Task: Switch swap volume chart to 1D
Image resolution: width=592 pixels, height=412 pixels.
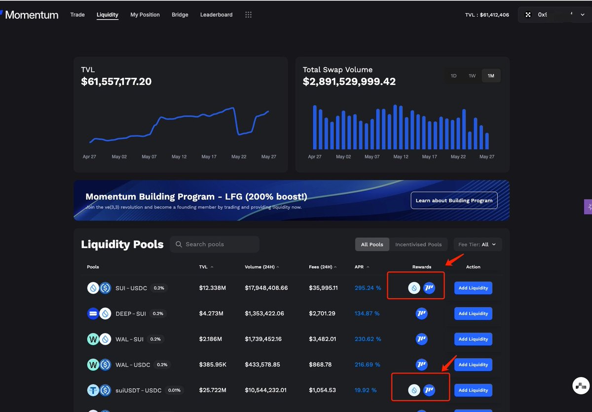Action: 454,75
